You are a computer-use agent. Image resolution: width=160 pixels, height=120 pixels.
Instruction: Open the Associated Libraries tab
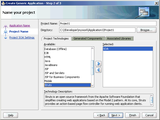119,38
